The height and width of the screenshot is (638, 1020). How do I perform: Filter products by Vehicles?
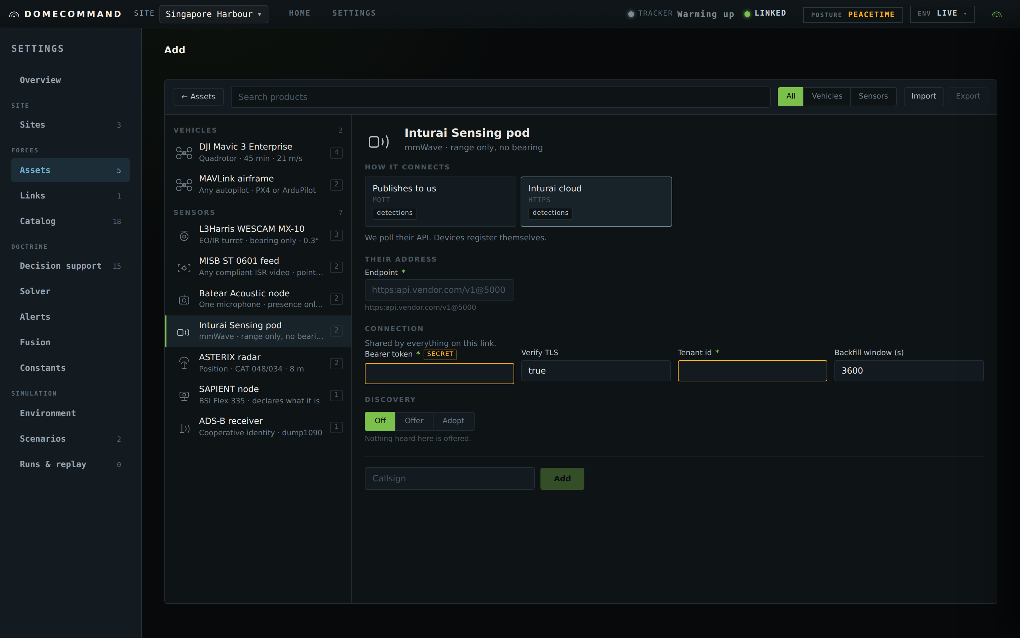[827, 97]
